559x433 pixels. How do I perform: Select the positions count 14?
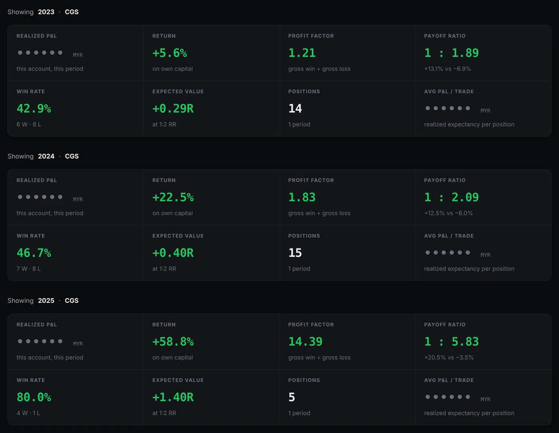(x=295, y=108)
